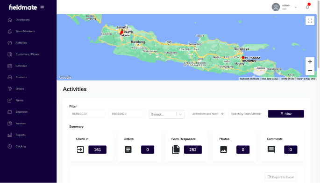
Task: Click the Check In arrow icon
Action: coord(80,149)
